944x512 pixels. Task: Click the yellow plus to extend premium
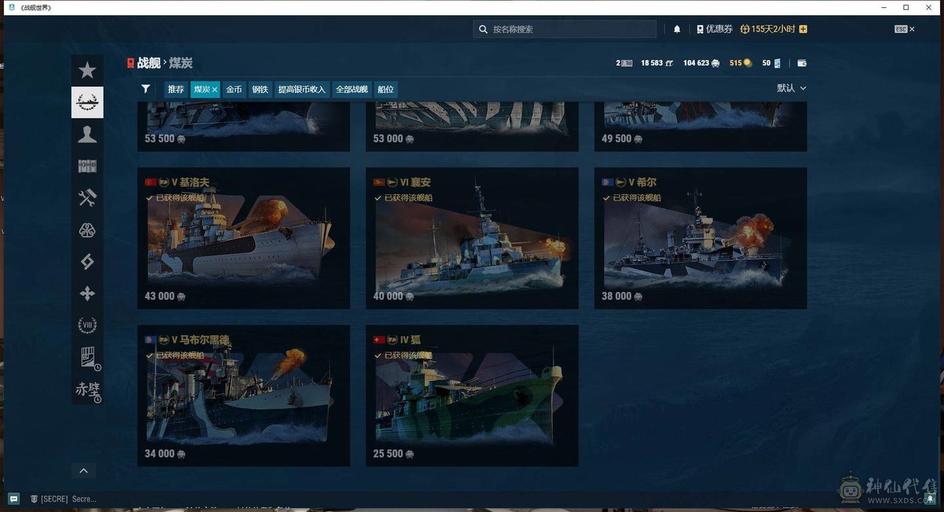[803, 29]
